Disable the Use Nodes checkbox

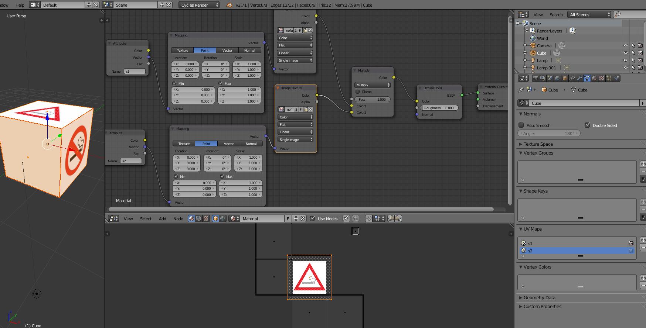tap(313, 218)
